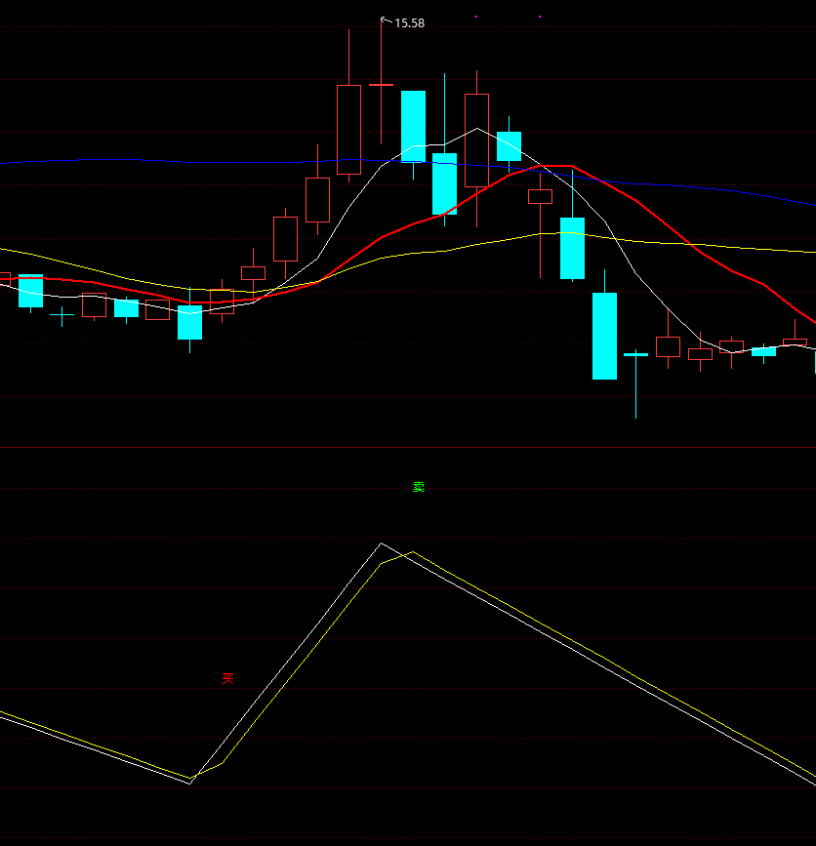Click the white indicator line's lowest trough
The height and width of the screenshot is (846, 816).
click(x=190, y=784)
